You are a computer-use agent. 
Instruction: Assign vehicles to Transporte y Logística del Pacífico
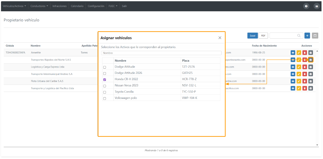pyautogui.click(x=311, y=88)
